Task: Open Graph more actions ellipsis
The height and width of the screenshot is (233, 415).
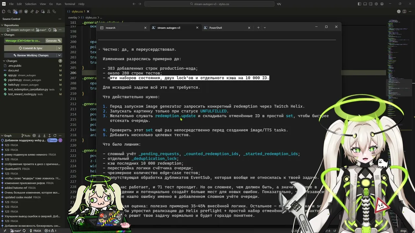Action: pos(60,136)
